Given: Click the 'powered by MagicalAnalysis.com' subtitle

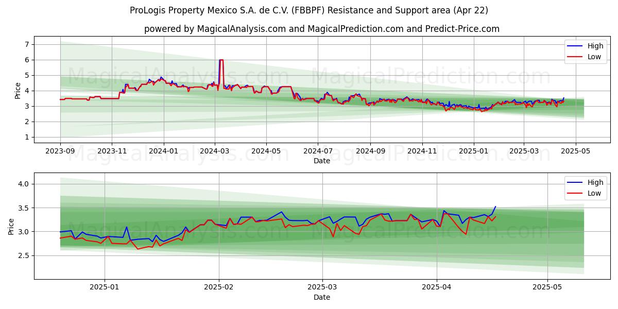Looking at the screenshot, I should pos(322,29).
